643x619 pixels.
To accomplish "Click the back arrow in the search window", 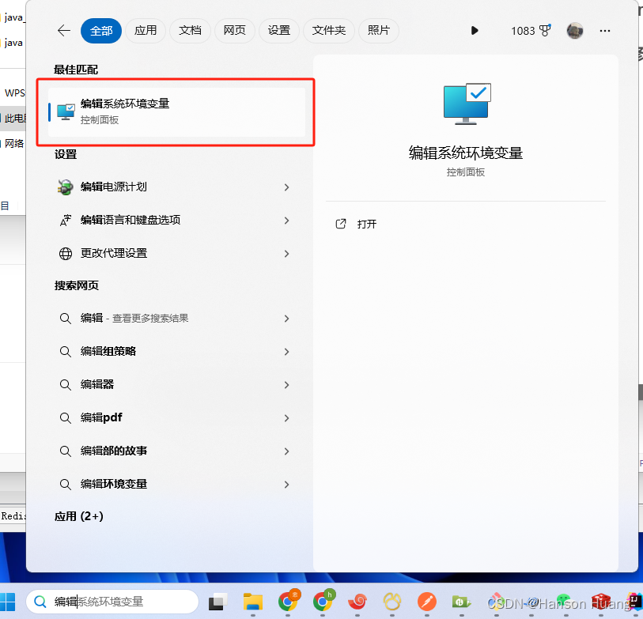I will click(x=63, y=31).
